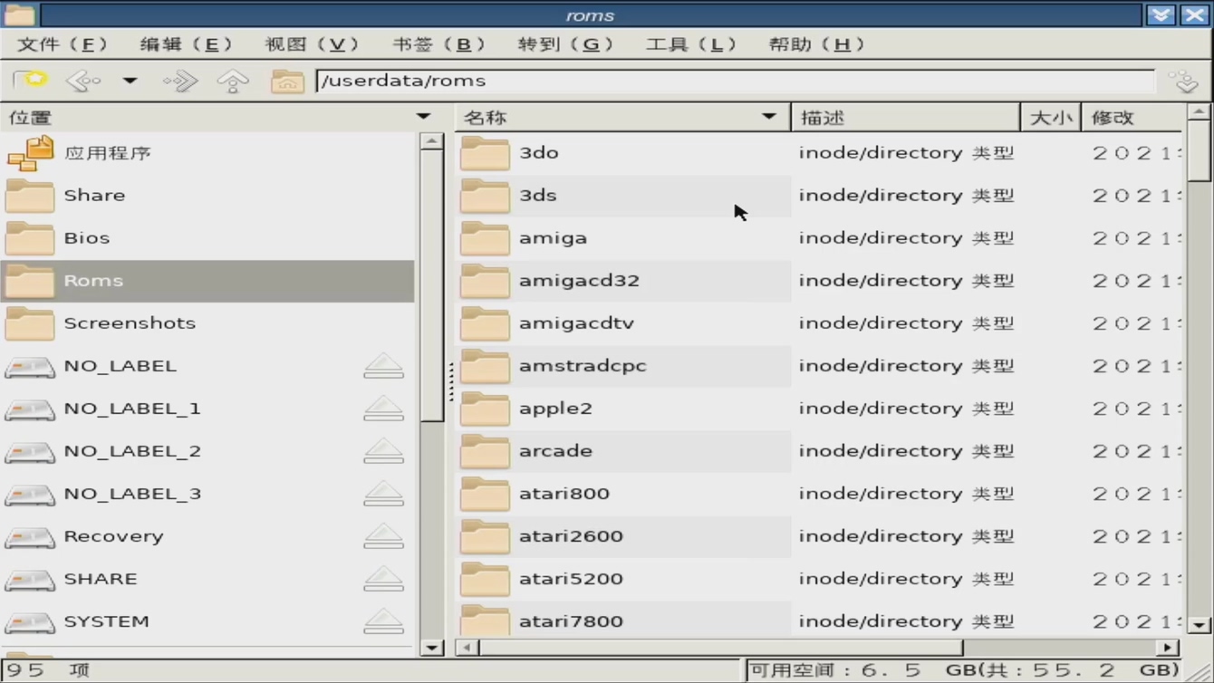This screenshot has height=683, width=1214.
Task: Click the file list scroll down arrow
Action: 1199,625
